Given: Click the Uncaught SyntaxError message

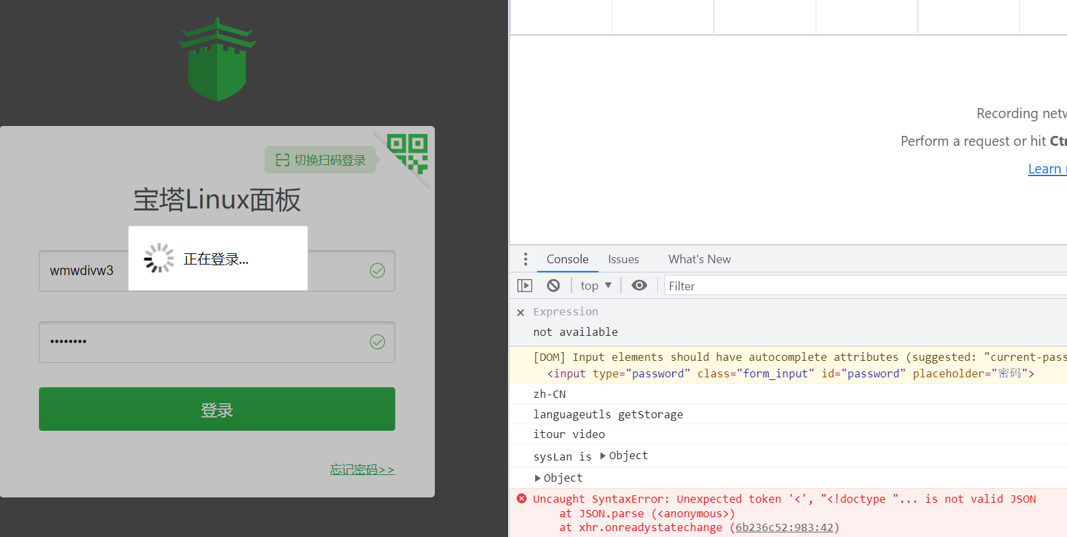Looking at the screenshot, I should [x=785, y=499].
